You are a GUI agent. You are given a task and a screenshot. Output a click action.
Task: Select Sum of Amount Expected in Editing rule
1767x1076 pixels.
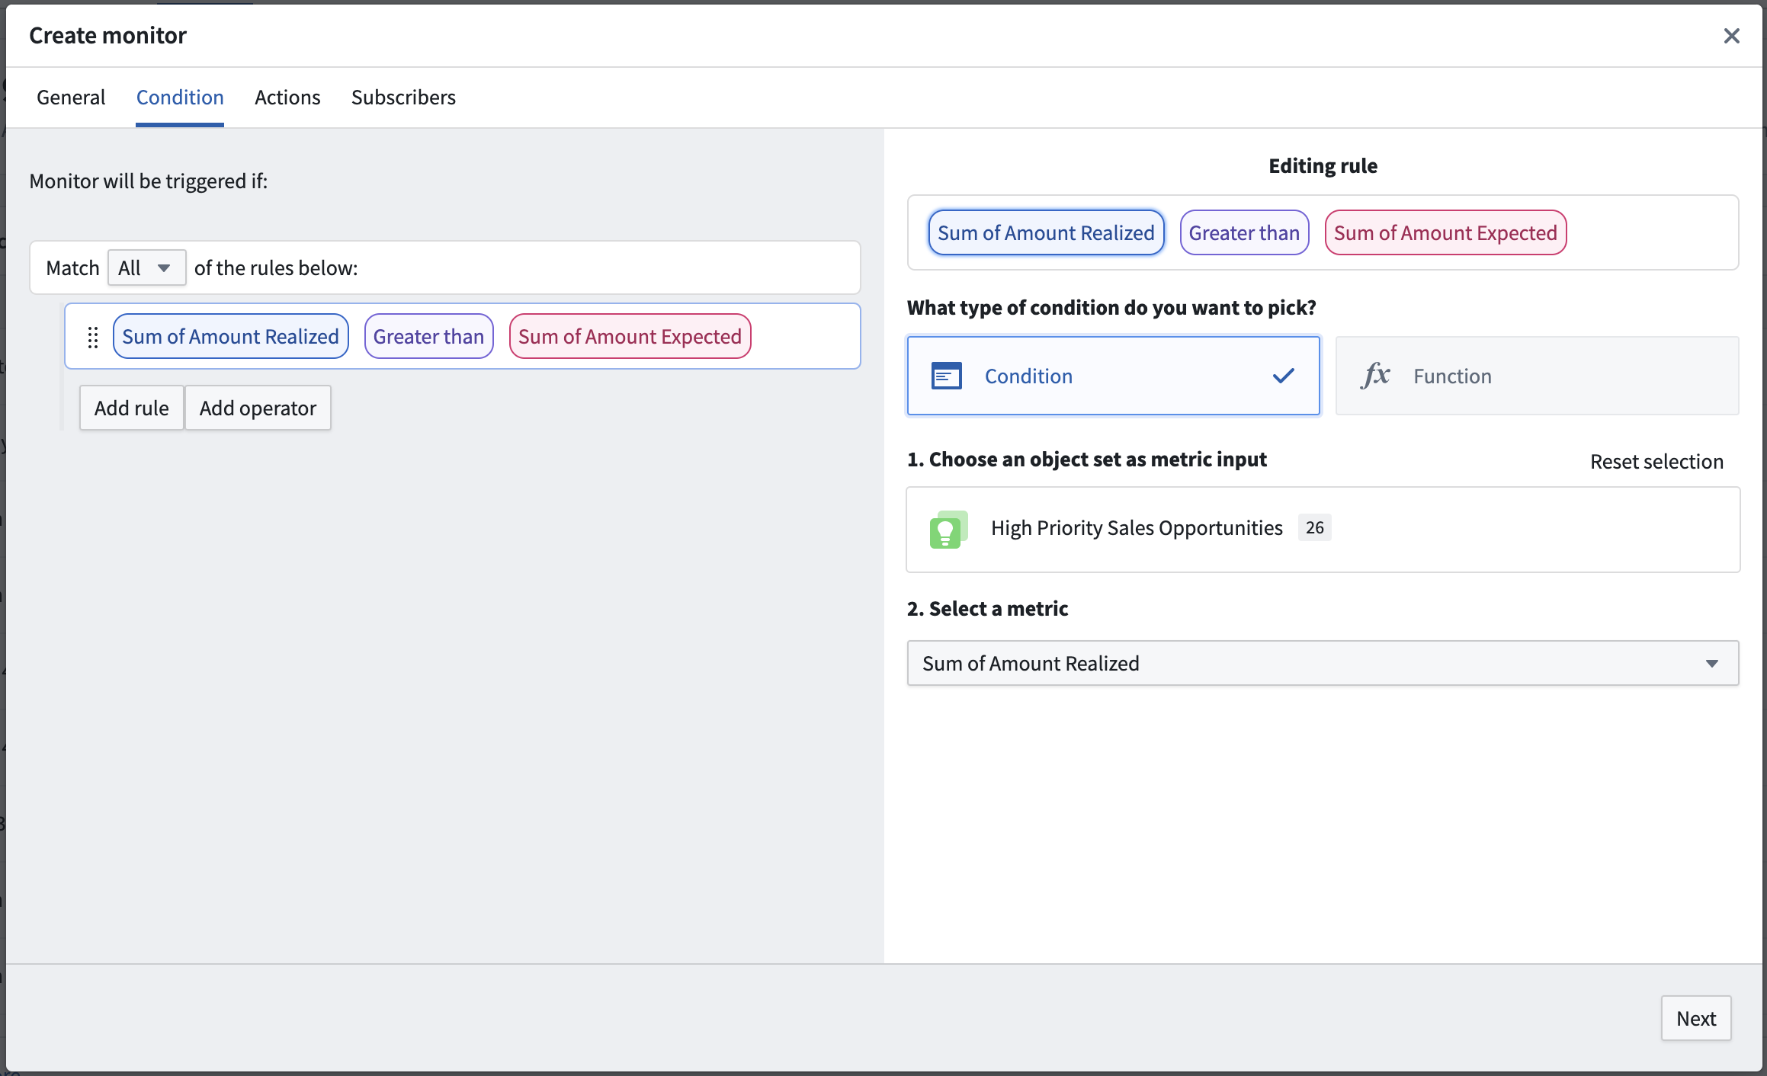[x=1445, y=233]
